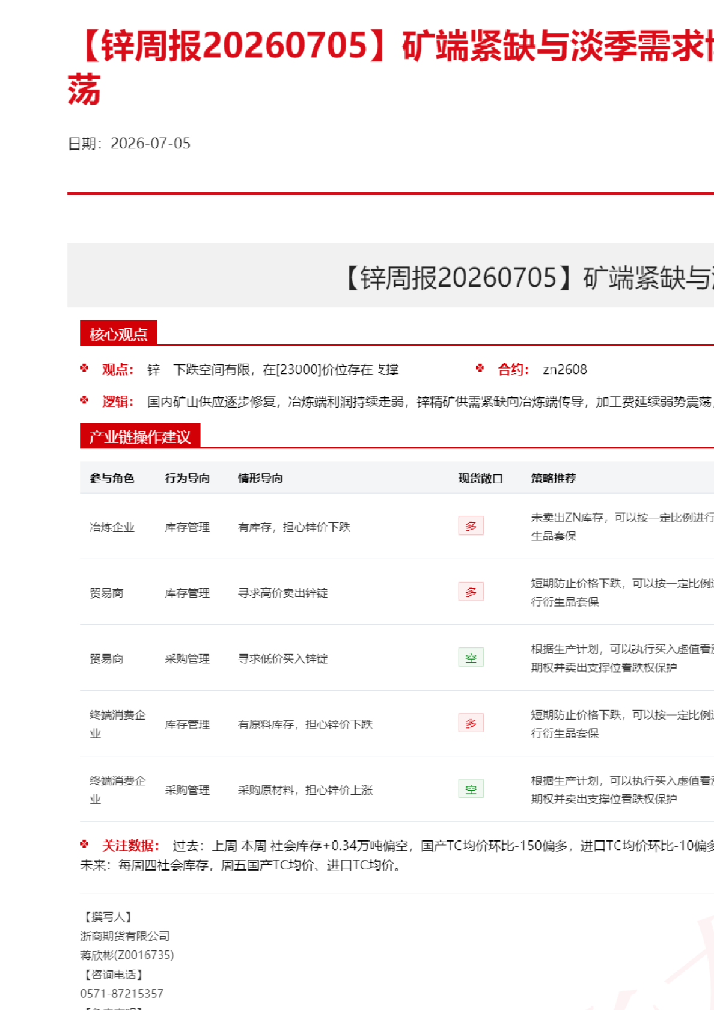Click the red 逻辑 label
Screen dimensions: 714x1010
(118, 401)
